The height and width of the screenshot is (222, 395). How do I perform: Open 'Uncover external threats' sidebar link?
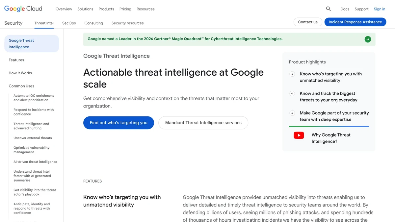(33, 138)
